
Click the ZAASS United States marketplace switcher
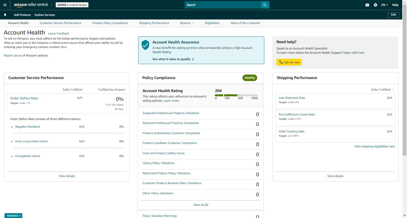(x=72, y=5)
